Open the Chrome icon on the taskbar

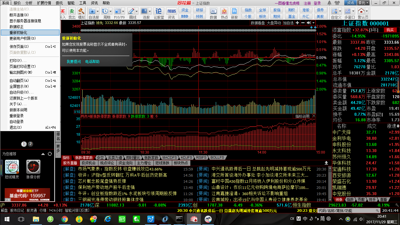point(65,219)
